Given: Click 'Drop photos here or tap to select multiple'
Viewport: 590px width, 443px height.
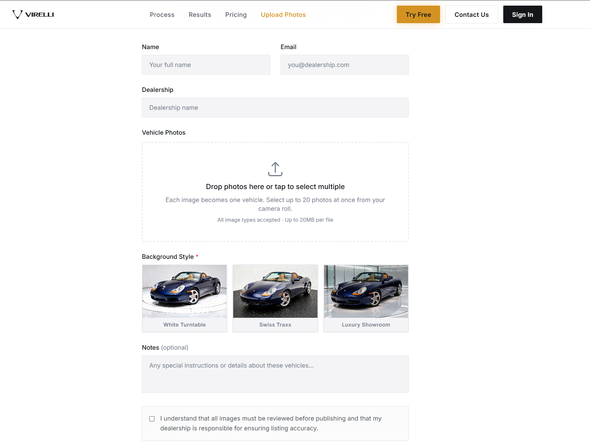Looking at the screenshot, I should point(275,187).
